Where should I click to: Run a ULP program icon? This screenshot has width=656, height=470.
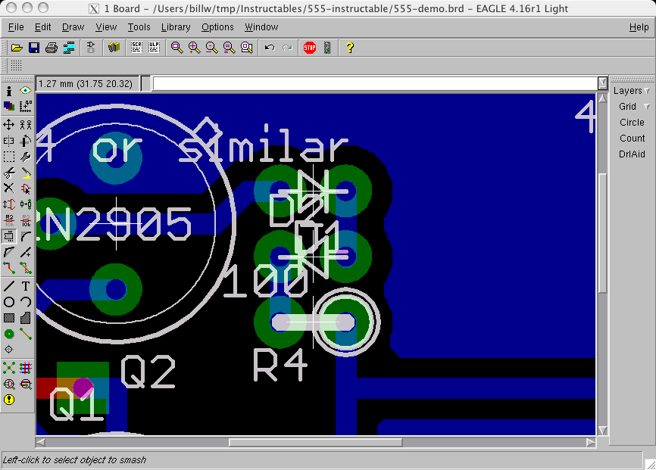pyautogui.click(x=154, y=48)
